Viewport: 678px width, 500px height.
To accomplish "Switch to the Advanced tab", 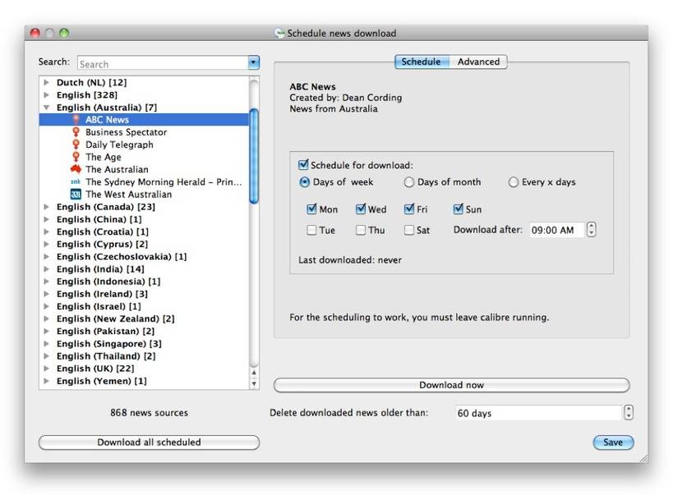I will pyautogui.click(x=478, y=62).
